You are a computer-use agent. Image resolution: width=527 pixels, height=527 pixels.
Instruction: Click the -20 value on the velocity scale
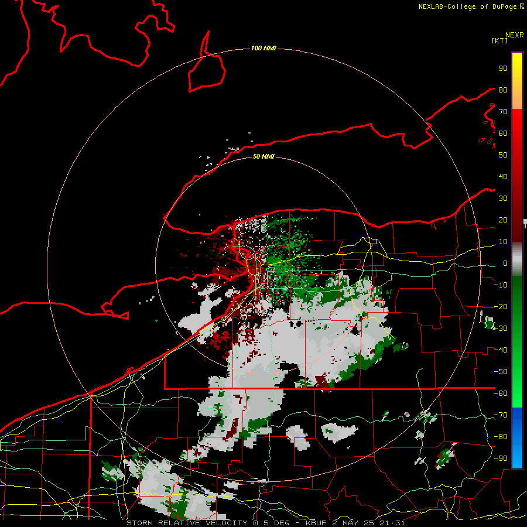point(501,306)
